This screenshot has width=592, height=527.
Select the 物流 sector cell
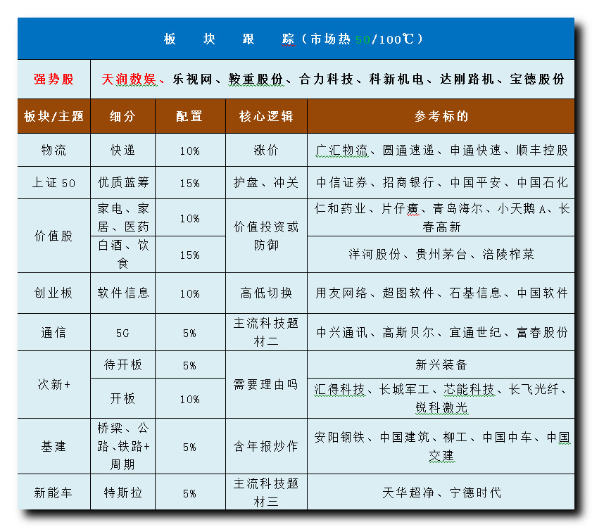tap(53, 150)
